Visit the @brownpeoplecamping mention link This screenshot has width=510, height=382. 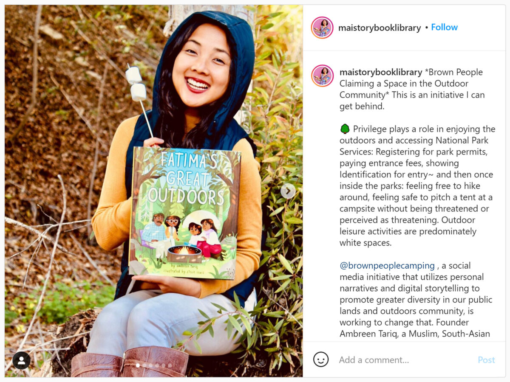pyautogui.click(x=387, y=266)
